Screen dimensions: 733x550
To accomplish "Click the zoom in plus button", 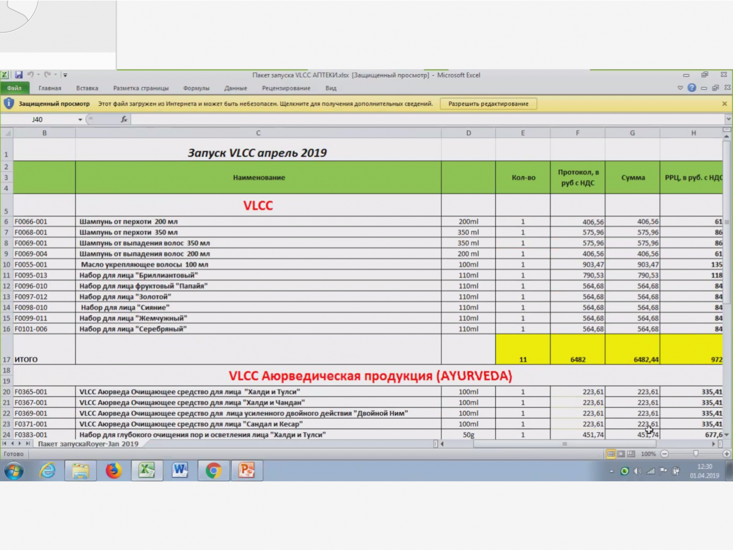I will pos(727,454).
